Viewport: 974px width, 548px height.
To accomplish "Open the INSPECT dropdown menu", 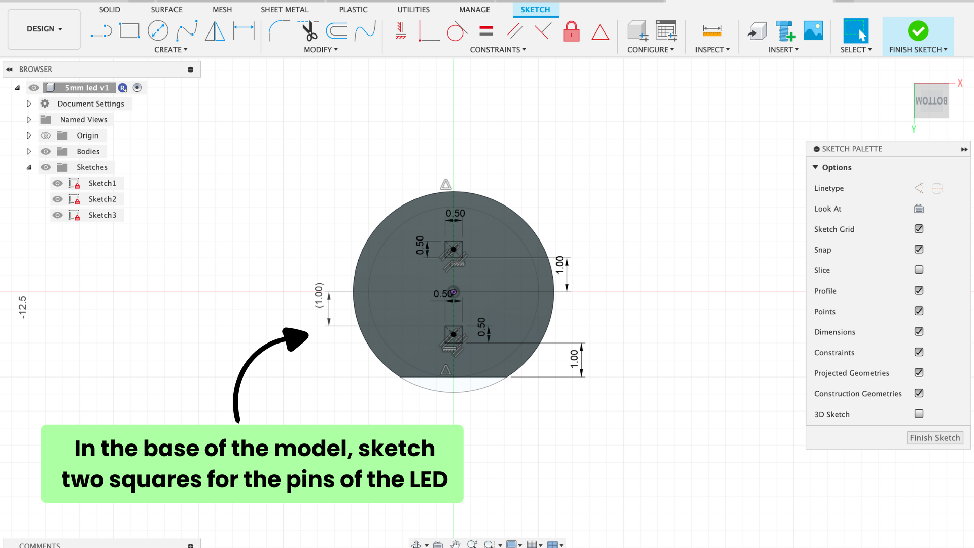I will [x=712, y=50].
